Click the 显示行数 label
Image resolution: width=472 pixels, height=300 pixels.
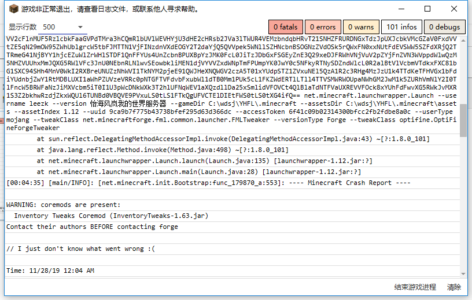23,27
